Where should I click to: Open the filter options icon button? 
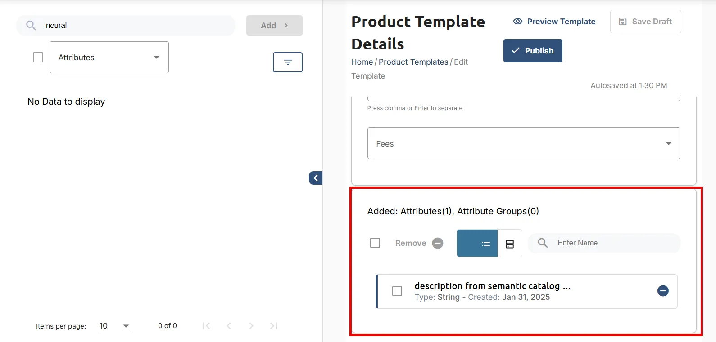click(288, 62)
